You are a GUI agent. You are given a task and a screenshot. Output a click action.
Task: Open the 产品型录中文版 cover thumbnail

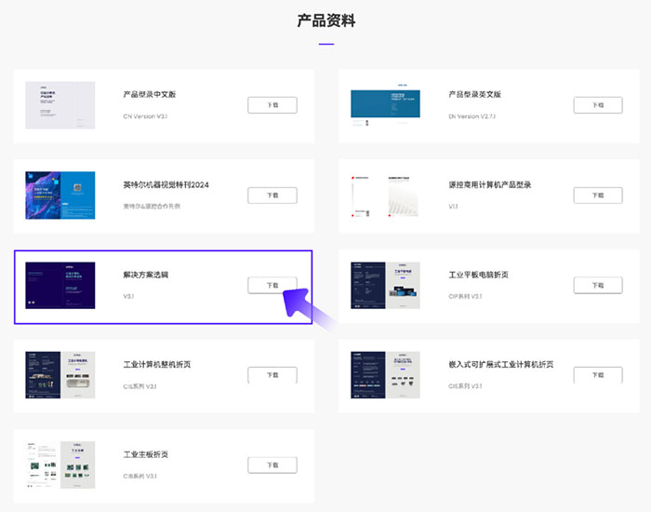click(x=60, y=105)
